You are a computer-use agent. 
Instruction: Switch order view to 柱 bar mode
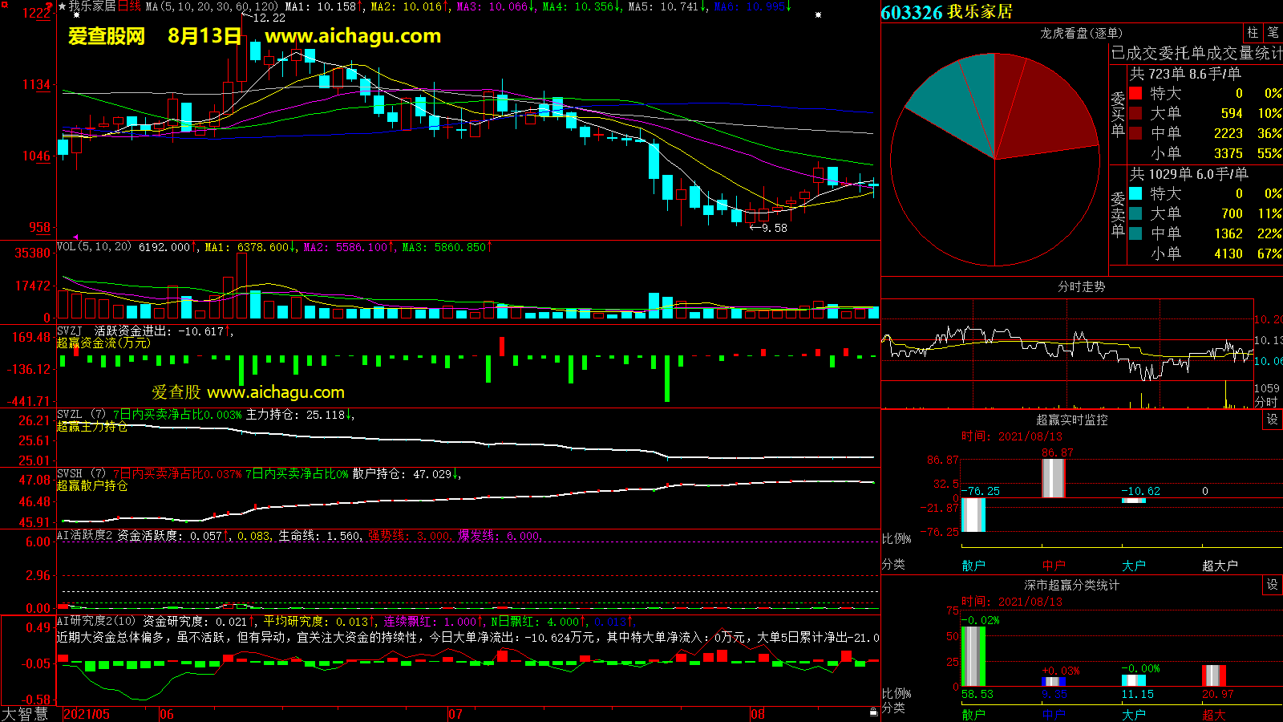[x=1253, y=33]
